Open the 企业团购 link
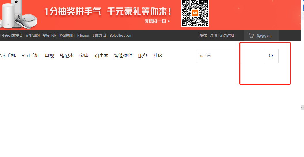This screenshot has height=157, width=304. (33, 36)
